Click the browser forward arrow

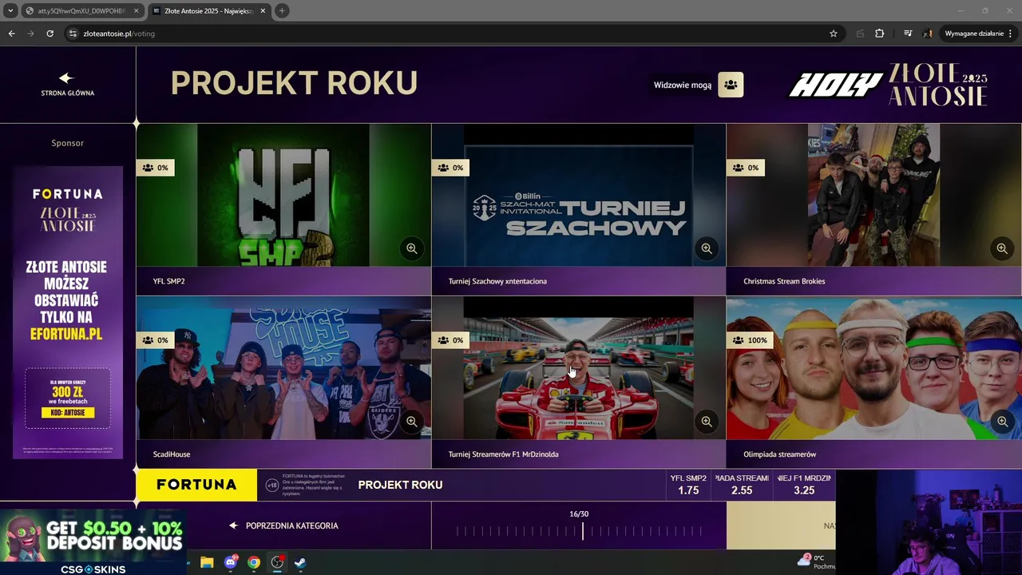pos(31,34)
